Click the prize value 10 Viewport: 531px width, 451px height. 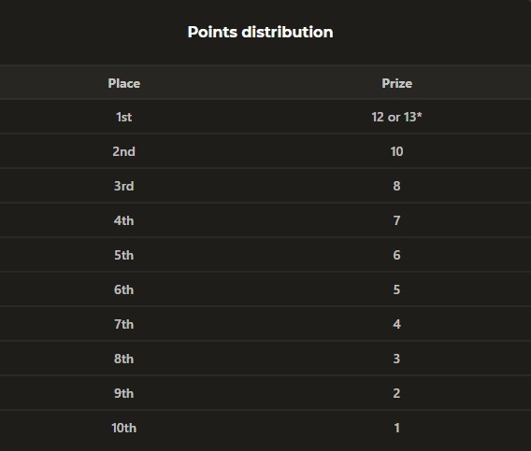(x=397, y=151)
